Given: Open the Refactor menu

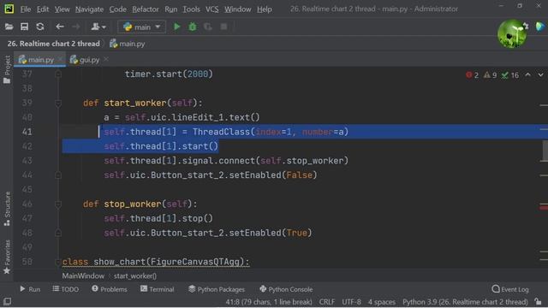Looking at the screenshot, I should (146, 9).
